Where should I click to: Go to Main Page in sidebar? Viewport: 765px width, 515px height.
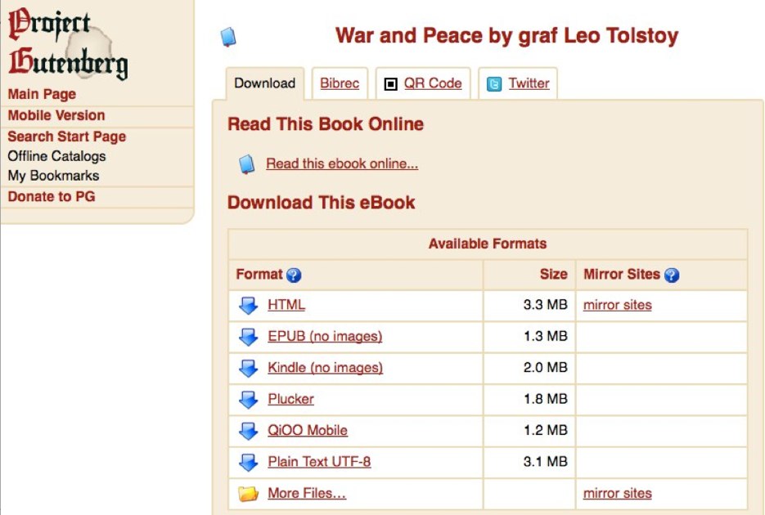coord(42,94)
